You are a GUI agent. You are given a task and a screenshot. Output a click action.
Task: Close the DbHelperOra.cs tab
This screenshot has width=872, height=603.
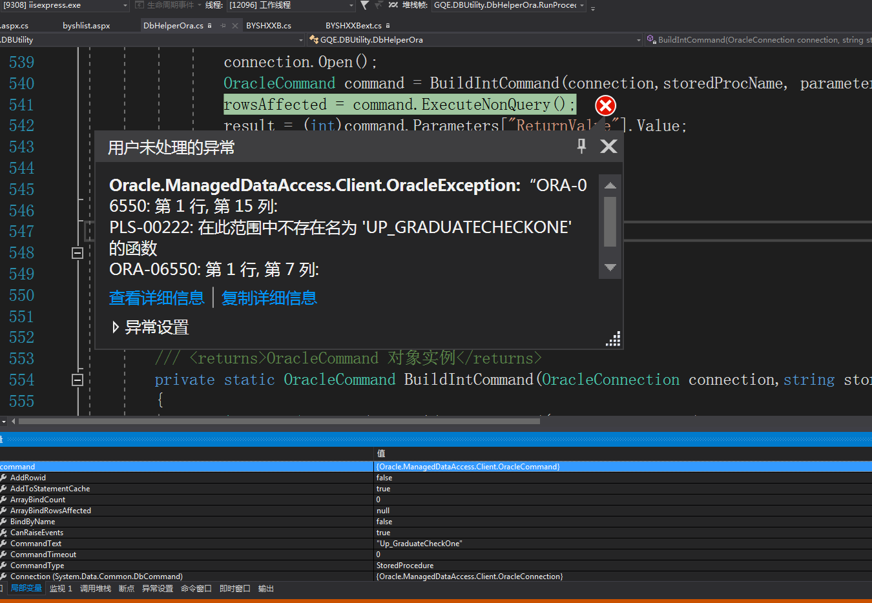click(x=234, y=26)
